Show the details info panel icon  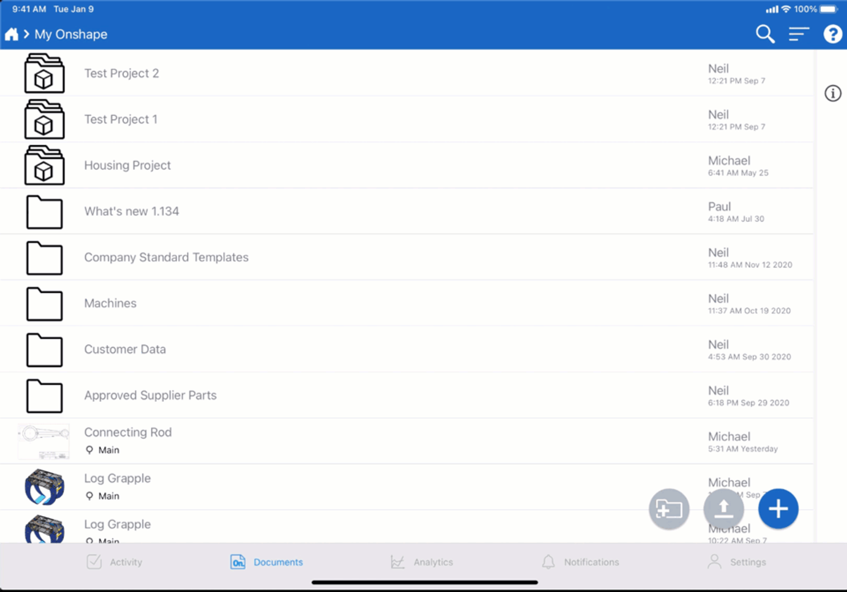832,94
